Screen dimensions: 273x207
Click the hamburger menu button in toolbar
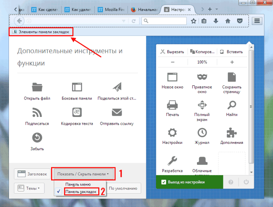coord(257,21)
